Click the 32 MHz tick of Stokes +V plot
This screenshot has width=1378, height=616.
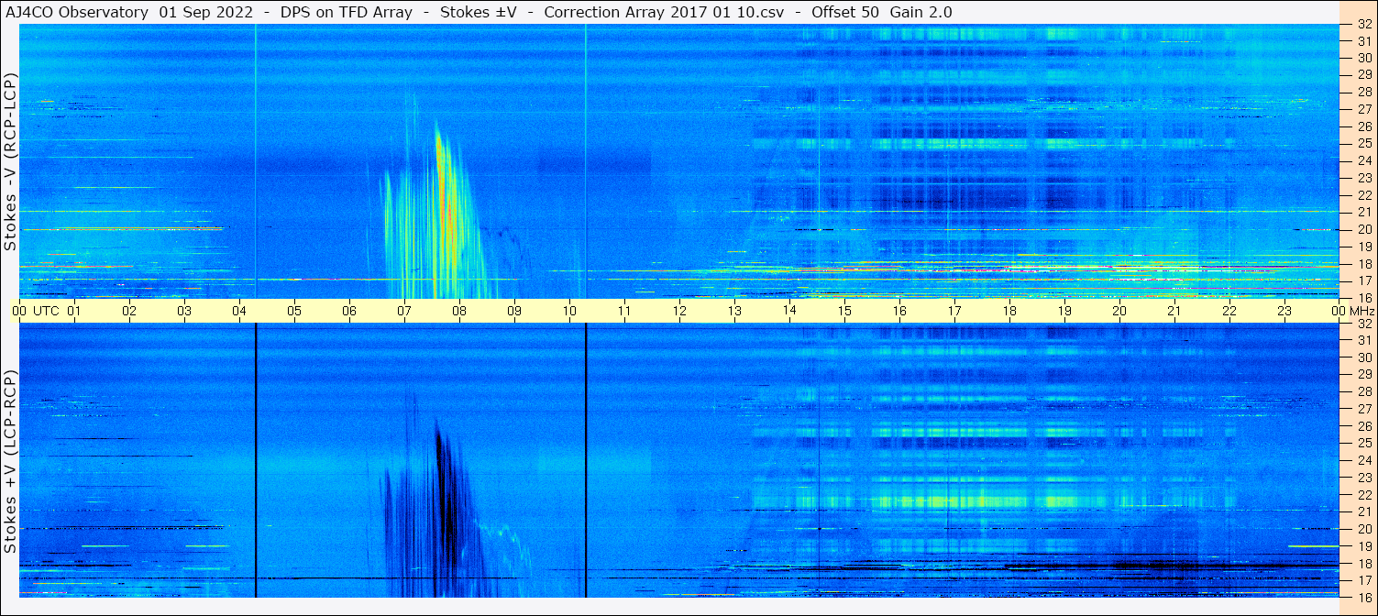click(x=1363, y=324)
